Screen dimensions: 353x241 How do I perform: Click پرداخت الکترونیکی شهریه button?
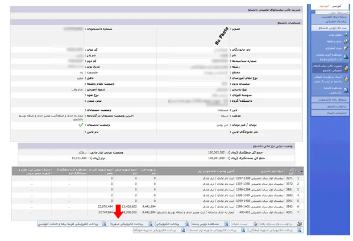coord(132,224)
